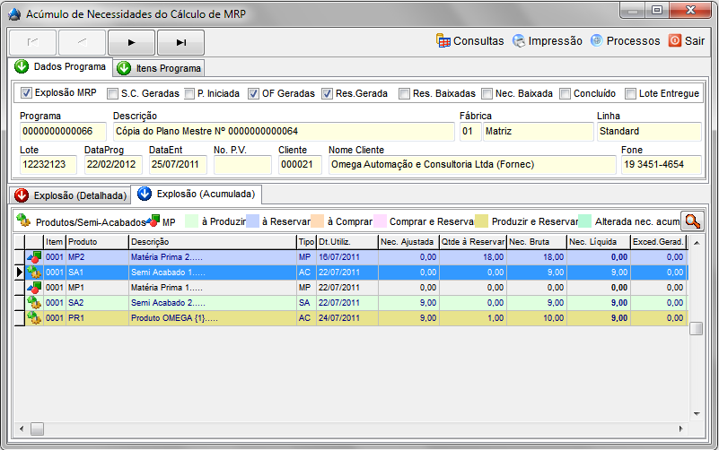Click the Descrição column header in the grid

coord(211,242)
